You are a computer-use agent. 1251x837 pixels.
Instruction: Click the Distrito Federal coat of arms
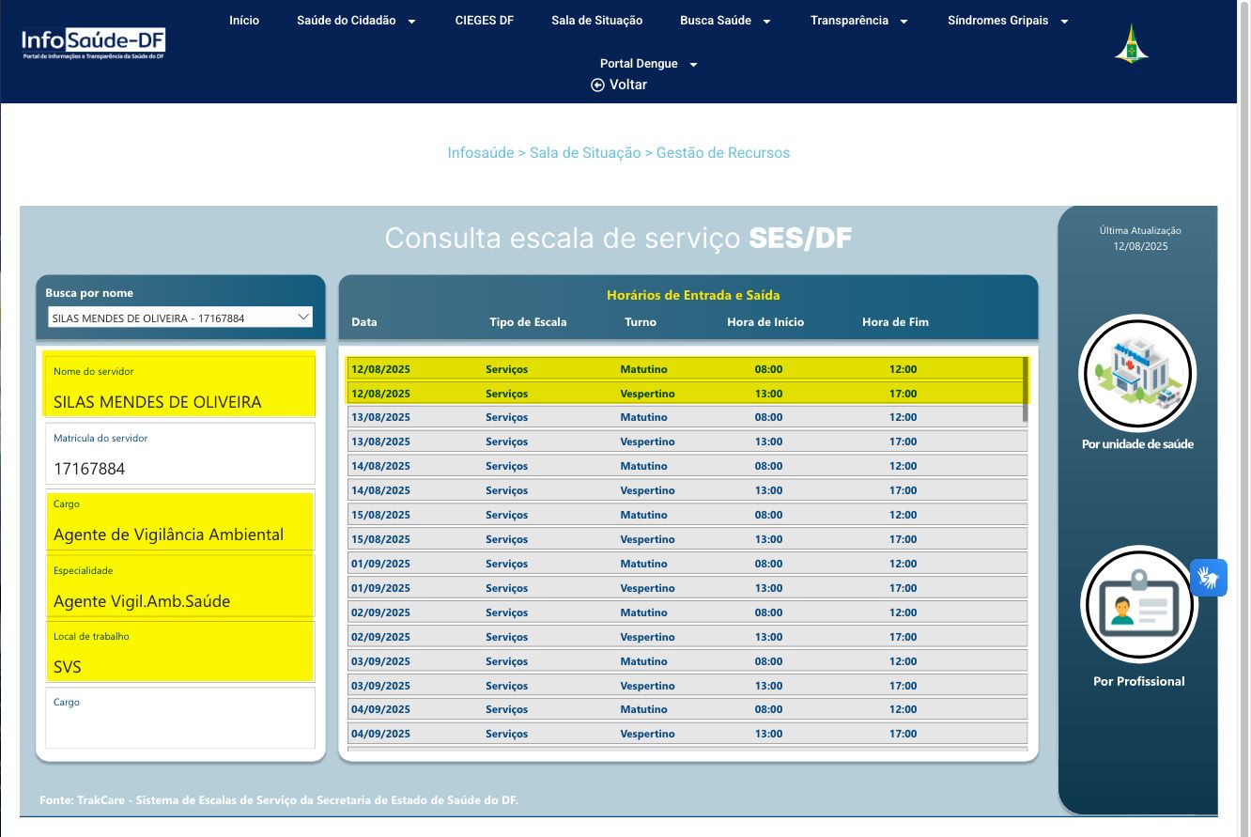1131,44
